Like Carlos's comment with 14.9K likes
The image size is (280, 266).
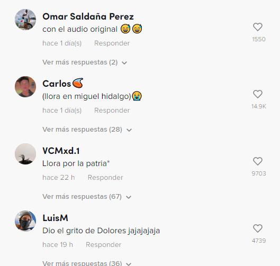258,94
